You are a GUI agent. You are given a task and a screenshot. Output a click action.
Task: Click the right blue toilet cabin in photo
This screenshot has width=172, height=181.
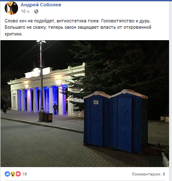tap(129, 121)
